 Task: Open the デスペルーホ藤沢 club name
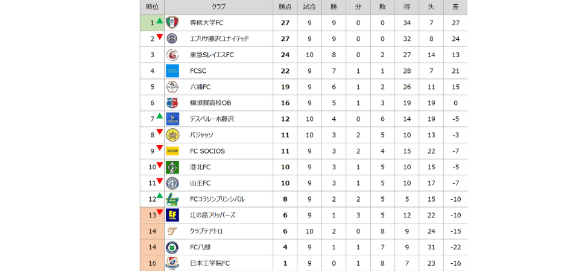[212, 119]
